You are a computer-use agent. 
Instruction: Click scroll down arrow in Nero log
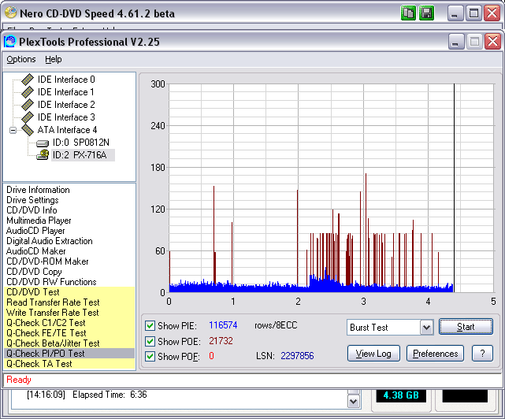[x=353, y=402]
